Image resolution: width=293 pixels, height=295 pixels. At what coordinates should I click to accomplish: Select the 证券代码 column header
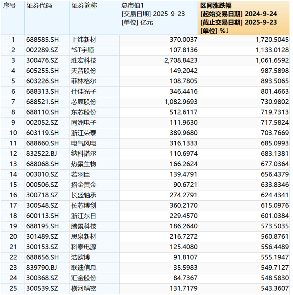[x=47, y=18]
